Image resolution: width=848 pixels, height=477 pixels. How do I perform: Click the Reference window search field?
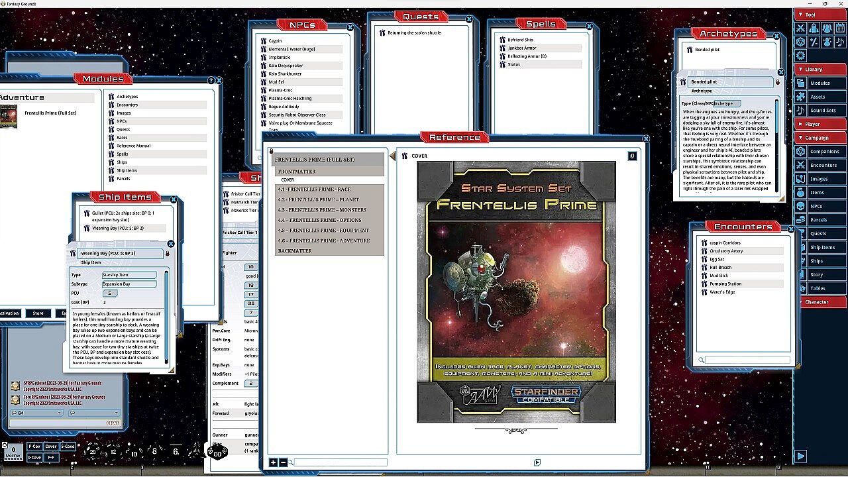tap(341, 462)
